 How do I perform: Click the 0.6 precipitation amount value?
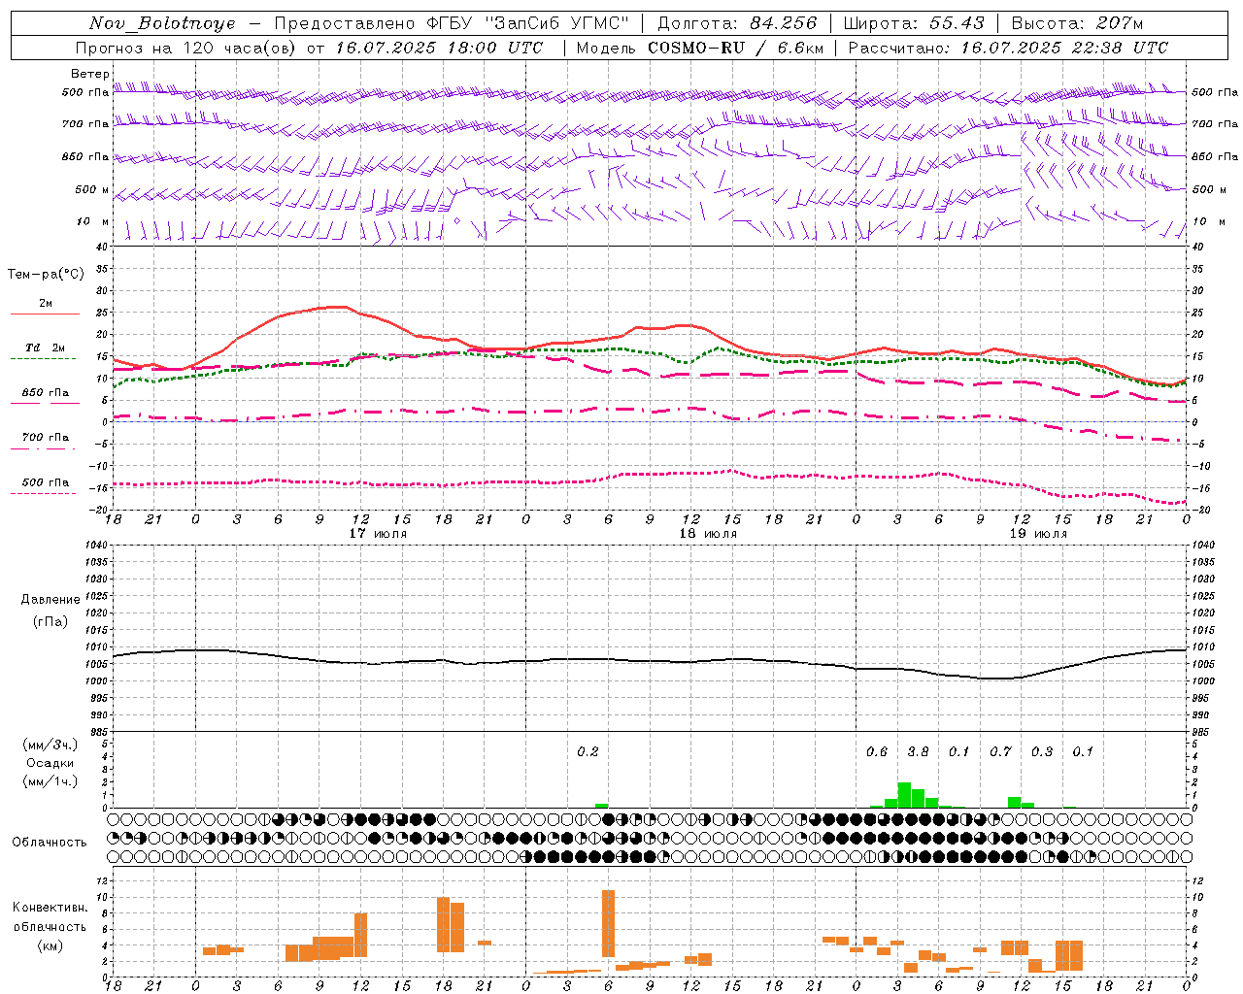click(x=877, y=752)
